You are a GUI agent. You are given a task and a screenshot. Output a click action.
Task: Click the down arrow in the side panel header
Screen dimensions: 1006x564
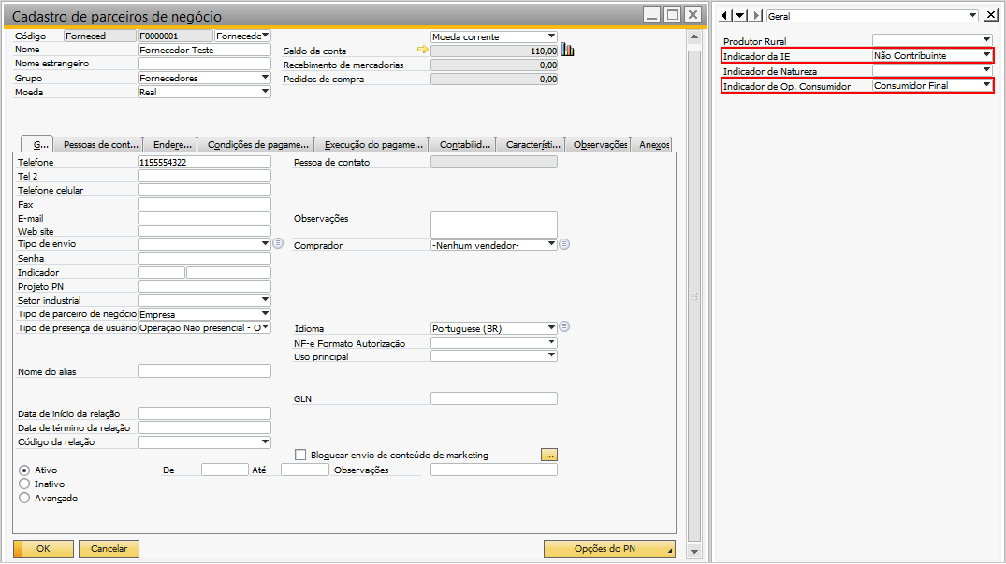(x=739, y=15)
